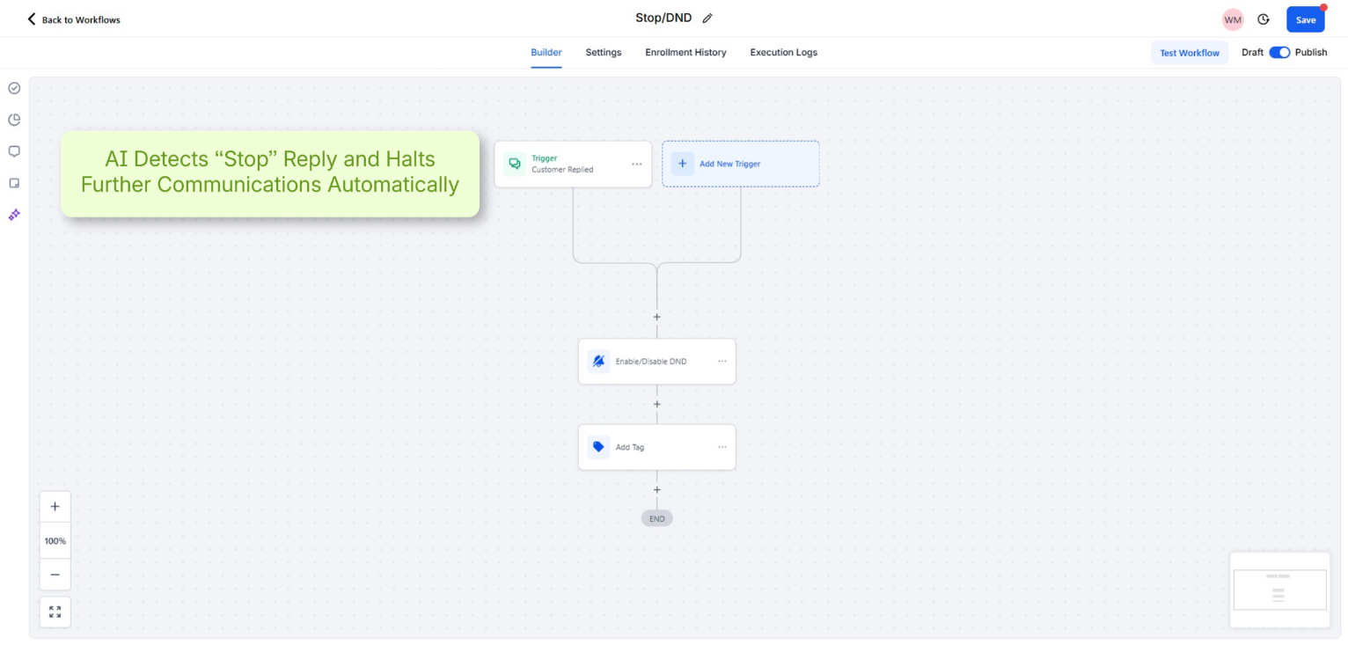This screenshot has width=1348, height=645.
Task: Zoom in using the plus control
Action: tap(55, 506)
